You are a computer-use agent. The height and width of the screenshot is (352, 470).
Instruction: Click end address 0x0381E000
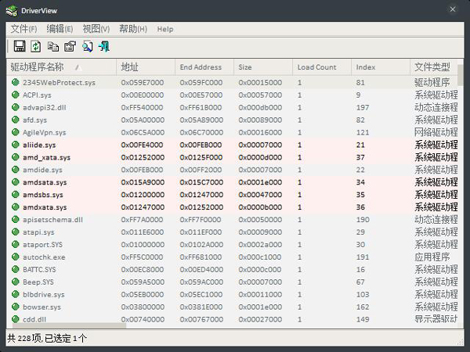pos(201,307)
